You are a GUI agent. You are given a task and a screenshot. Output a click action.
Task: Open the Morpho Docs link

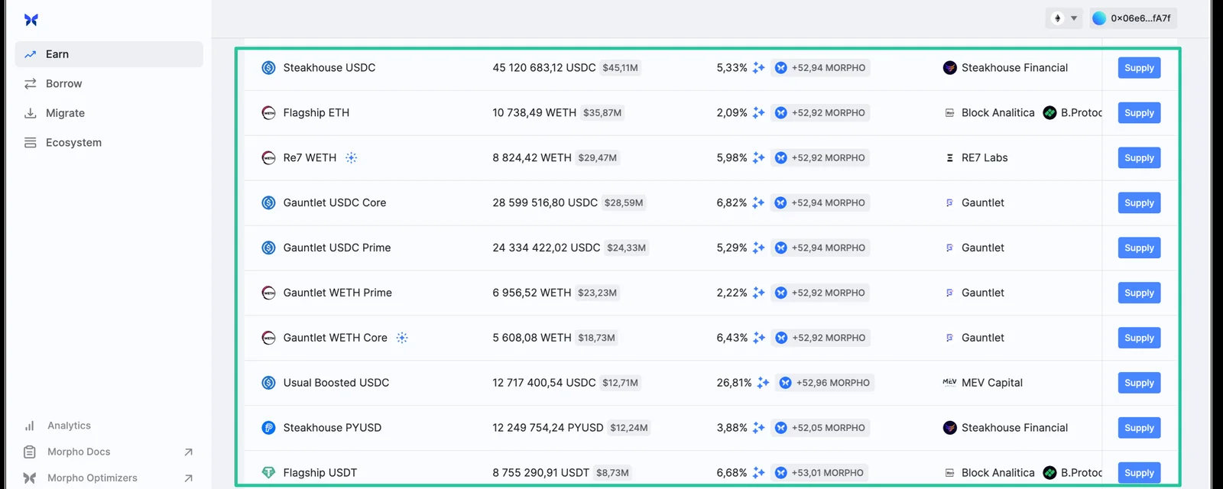(x=79, y=452)
